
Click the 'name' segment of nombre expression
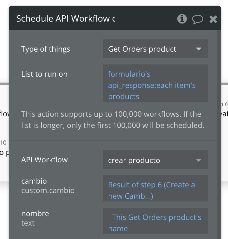(118, 229)
